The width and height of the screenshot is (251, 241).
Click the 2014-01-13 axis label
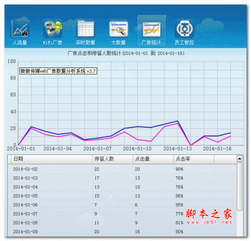[x=177, y=148]
